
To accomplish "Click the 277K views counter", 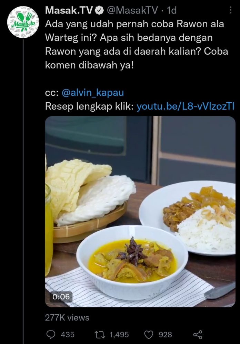I will click(x=67, y=317).
